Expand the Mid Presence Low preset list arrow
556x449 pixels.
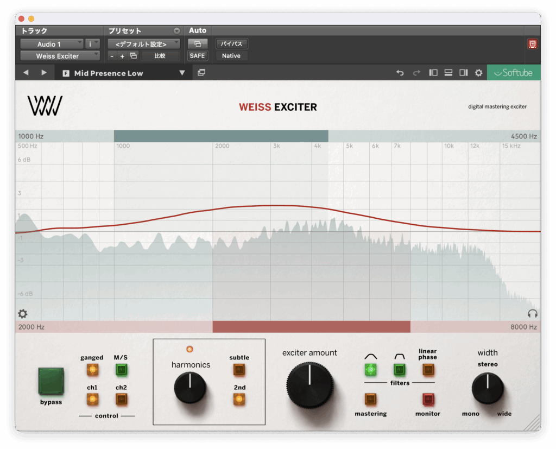(x=182, y=73)
